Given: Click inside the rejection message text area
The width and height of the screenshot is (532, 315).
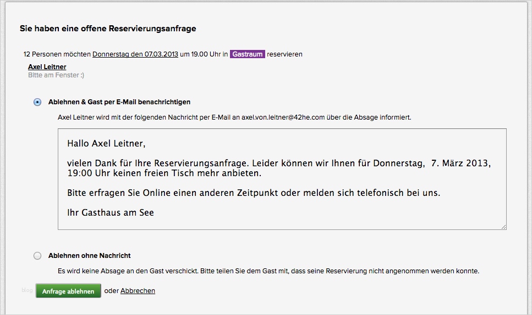Looking at the screenshot, I should click(x=282, y=179).
